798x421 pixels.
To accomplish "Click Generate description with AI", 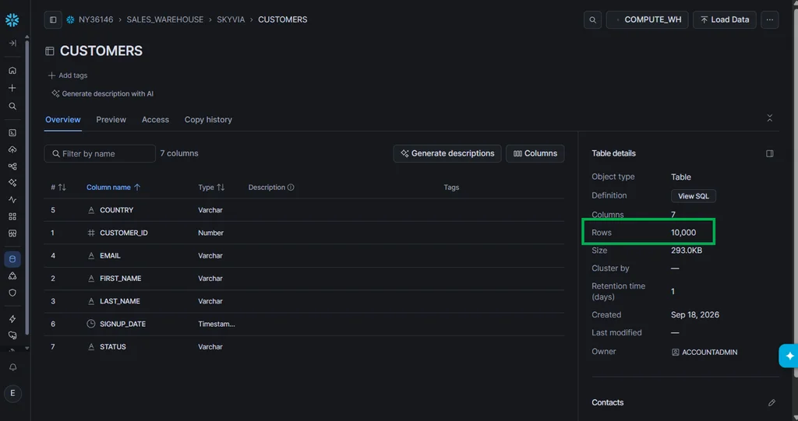I will (102, 93).
